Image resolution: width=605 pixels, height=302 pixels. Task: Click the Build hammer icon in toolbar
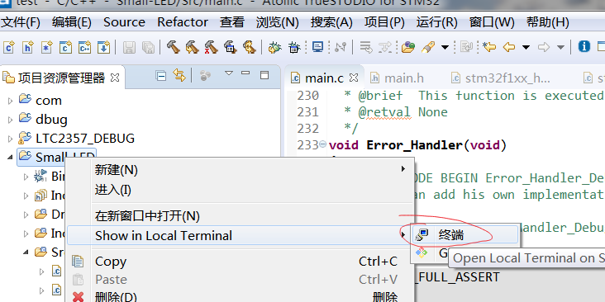coord(174,47)
